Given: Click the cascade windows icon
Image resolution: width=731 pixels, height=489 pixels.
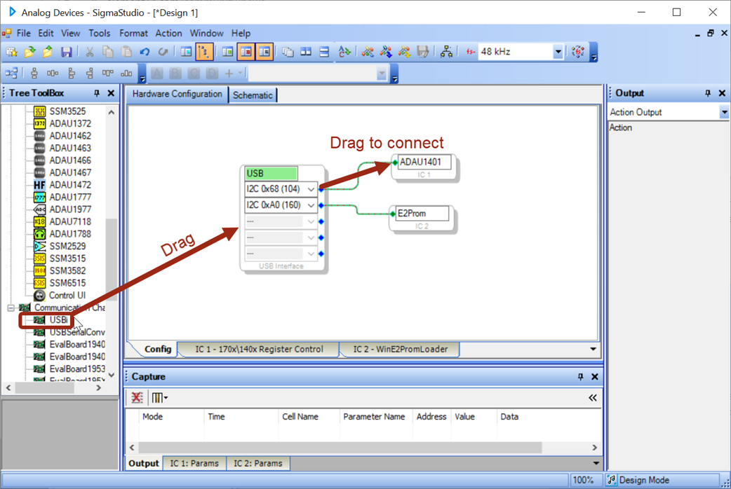Looking at the screenshot, I should tap(288, 52).
